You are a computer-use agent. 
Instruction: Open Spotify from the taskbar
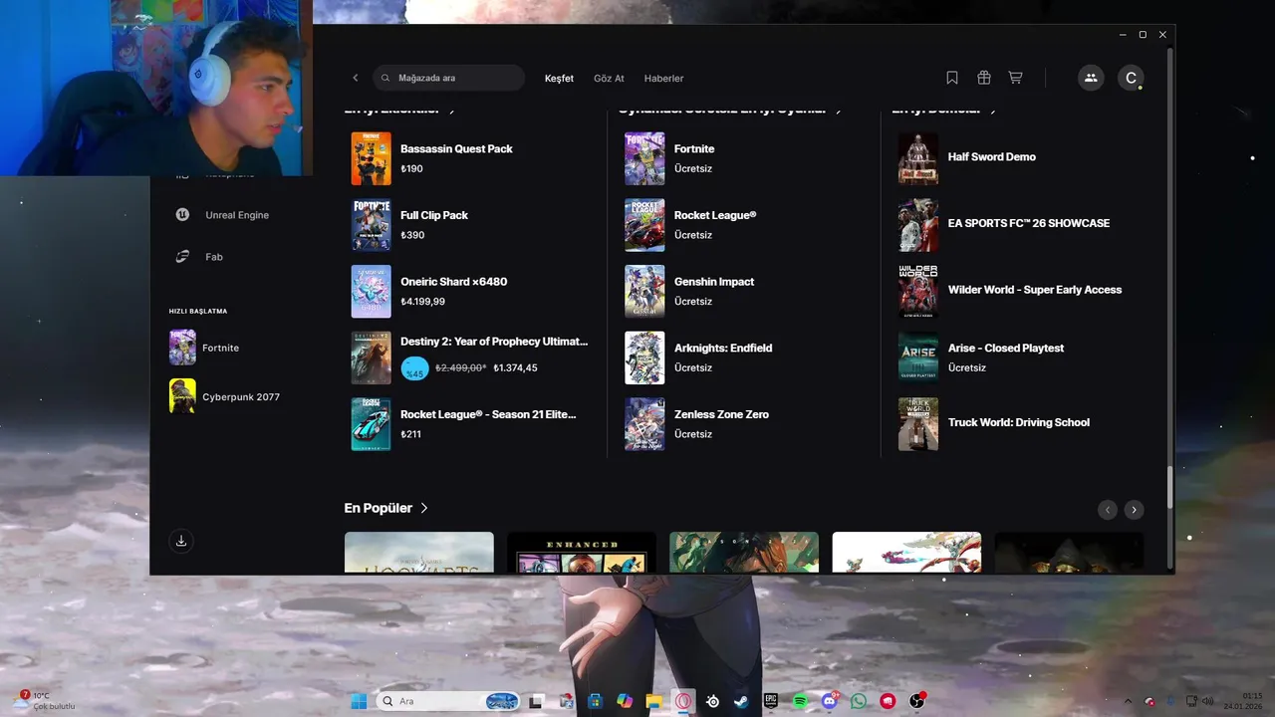coord(800,701)
